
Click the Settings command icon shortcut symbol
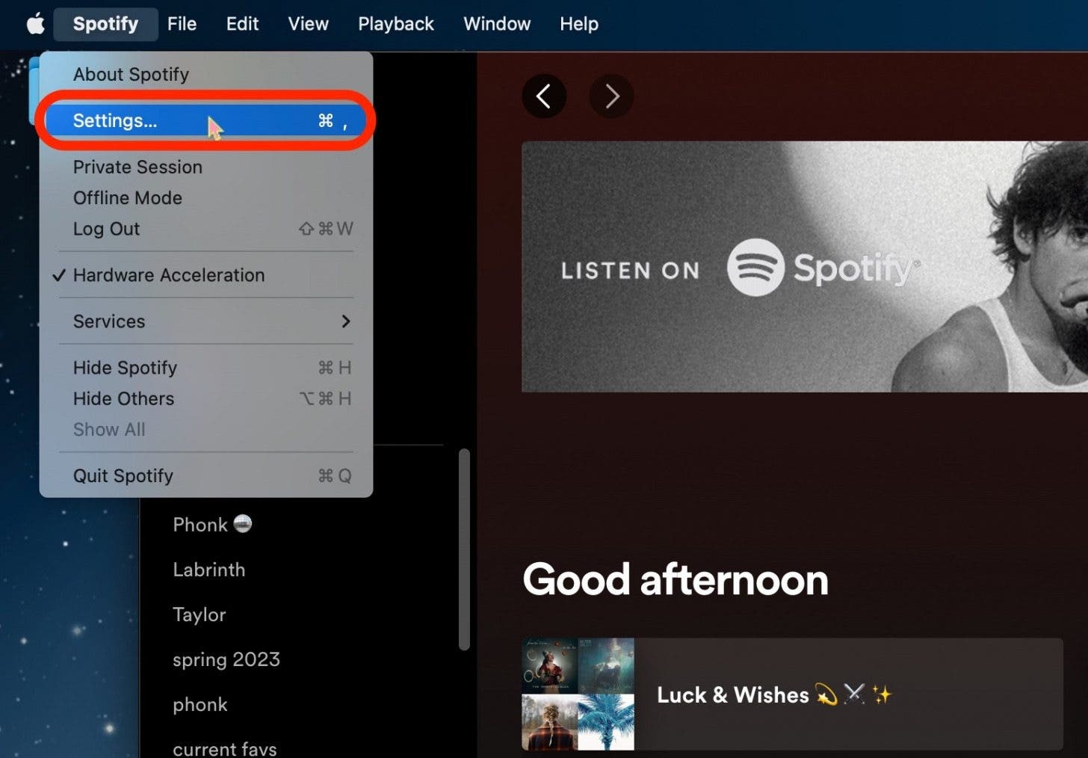[324, 120]
